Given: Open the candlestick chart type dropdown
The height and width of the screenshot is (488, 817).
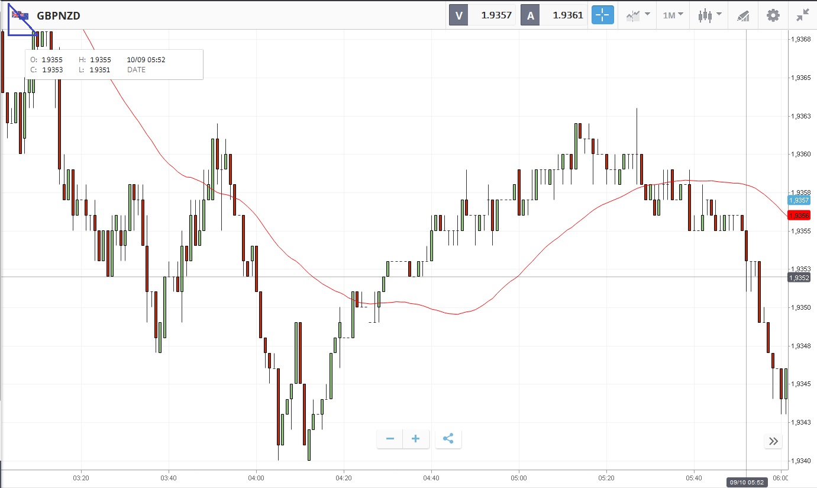Looking at the screenshot, I should point(709,15).
